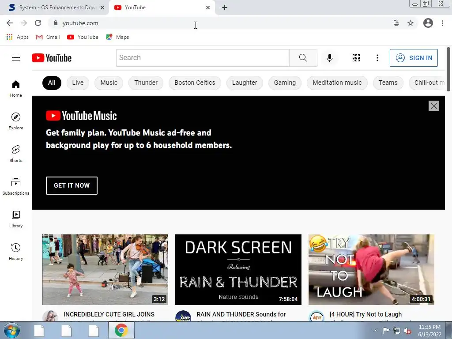The image size is (452, 339).
Task: Open the YouTube bookmark
Action: [83, 37]
